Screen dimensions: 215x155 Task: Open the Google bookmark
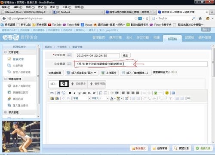coord(86,24)
